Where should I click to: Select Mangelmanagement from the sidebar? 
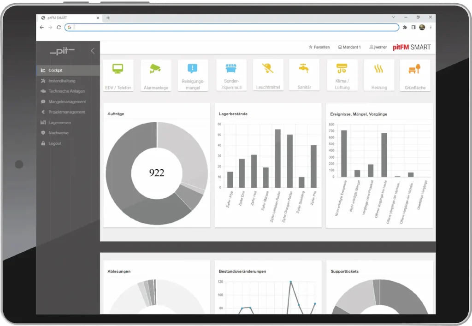tap(67, 101)
